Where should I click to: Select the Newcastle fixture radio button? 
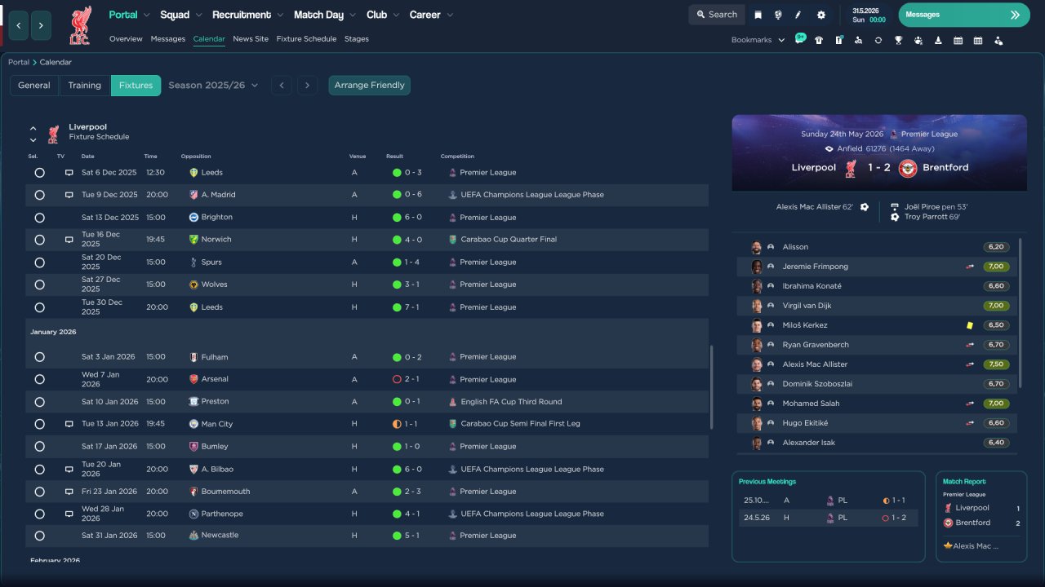point(39,536)
